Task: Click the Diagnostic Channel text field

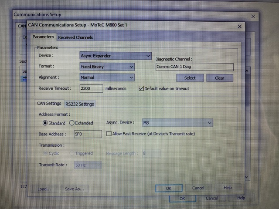Action: (194, 67)
